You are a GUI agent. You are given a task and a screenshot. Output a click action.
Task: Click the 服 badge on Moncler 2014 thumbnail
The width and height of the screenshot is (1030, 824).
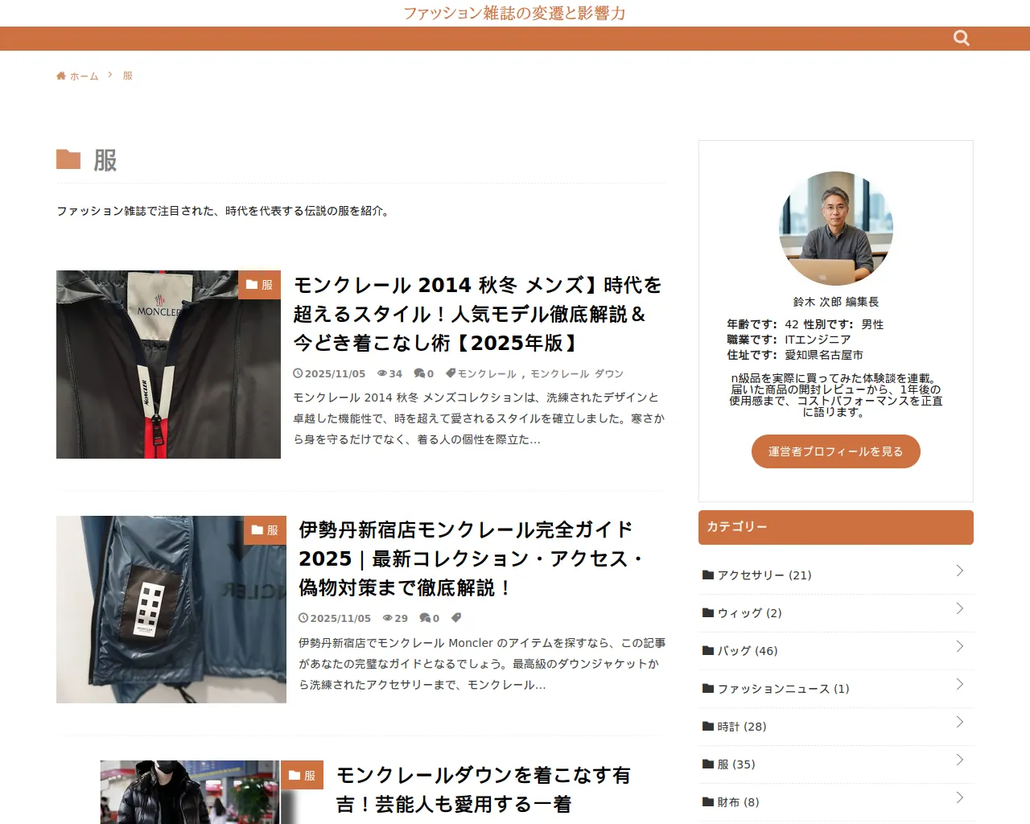click(x=259, y=285)
